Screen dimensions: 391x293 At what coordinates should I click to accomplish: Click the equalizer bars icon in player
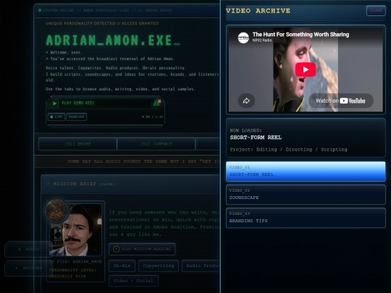click(x=157, y=103)
